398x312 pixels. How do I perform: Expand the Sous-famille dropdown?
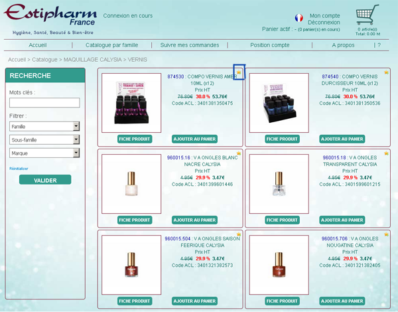tap(44, 139)
